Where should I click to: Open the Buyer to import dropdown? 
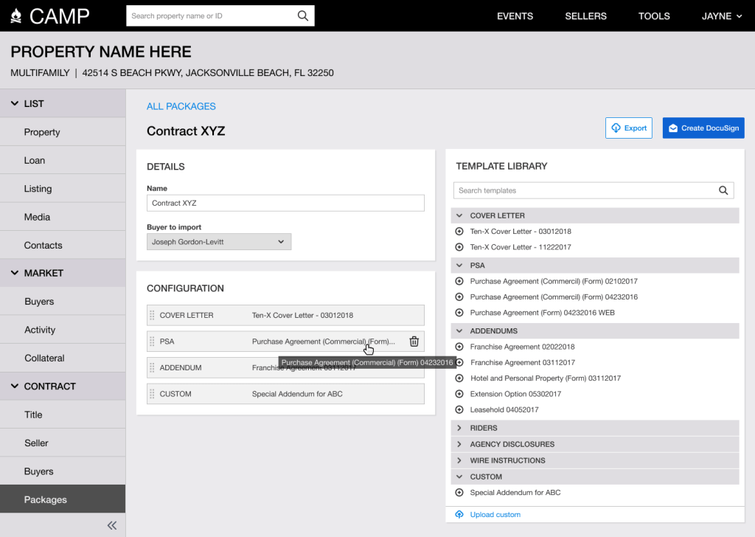click(219, 242)
